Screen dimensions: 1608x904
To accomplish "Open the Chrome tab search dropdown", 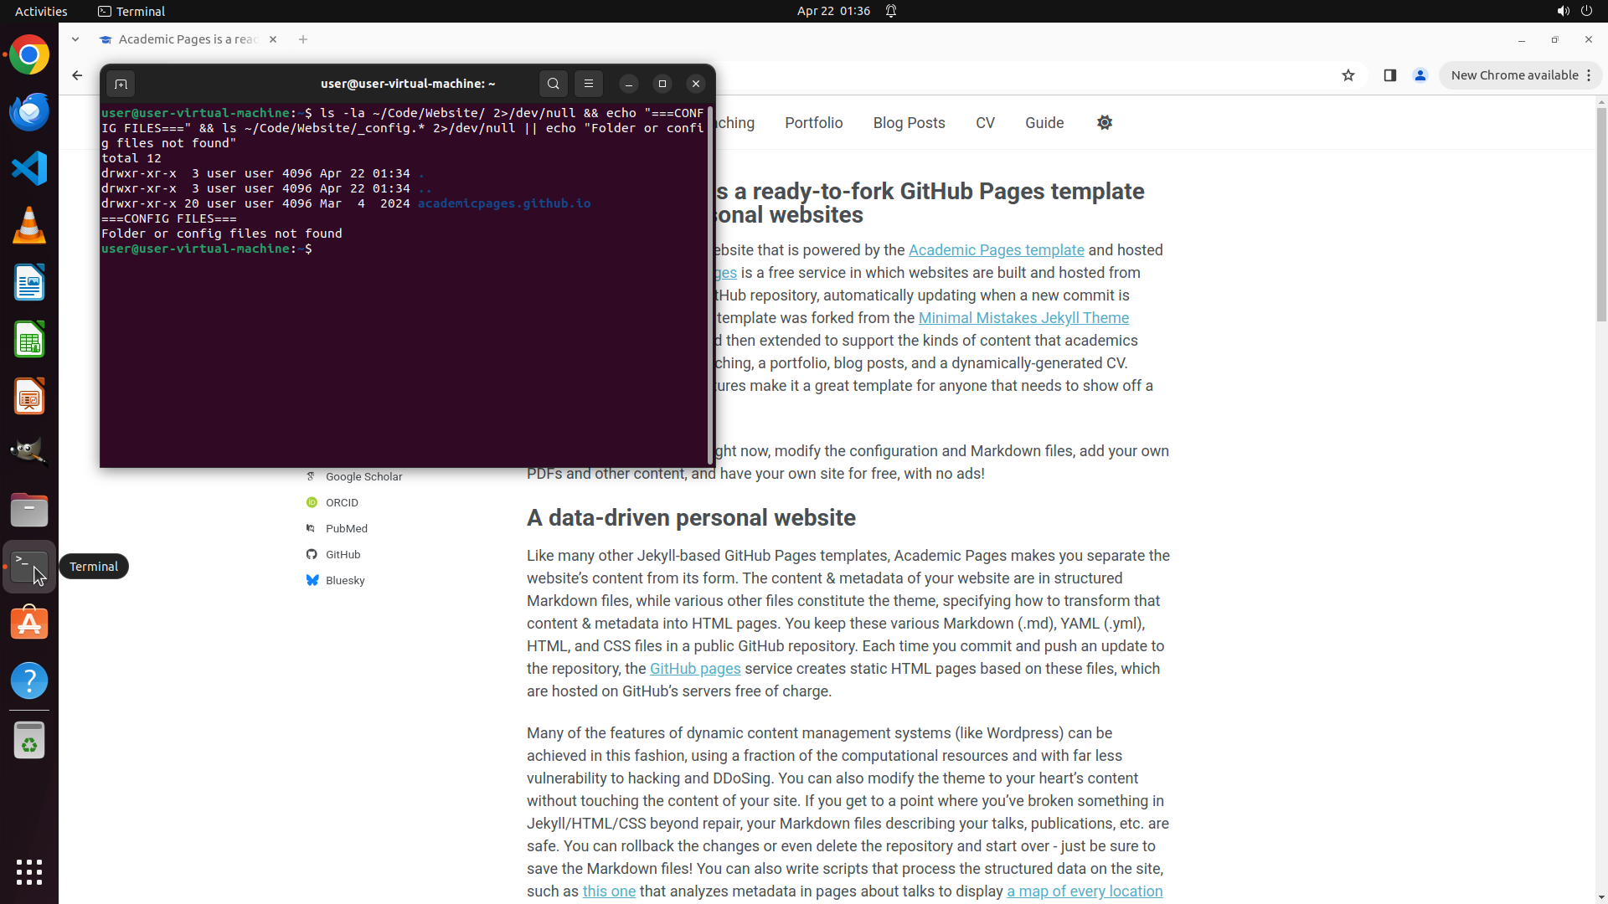I will [x=75, y=39].
